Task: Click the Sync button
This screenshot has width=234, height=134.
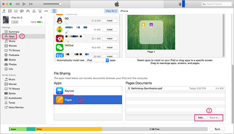Action: (x=217, y=129)
